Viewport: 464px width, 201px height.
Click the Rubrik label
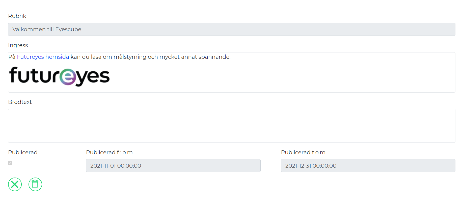[17, 16]
